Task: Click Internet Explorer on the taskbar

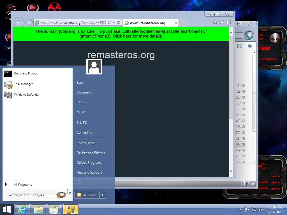Action: pos(22,209)
